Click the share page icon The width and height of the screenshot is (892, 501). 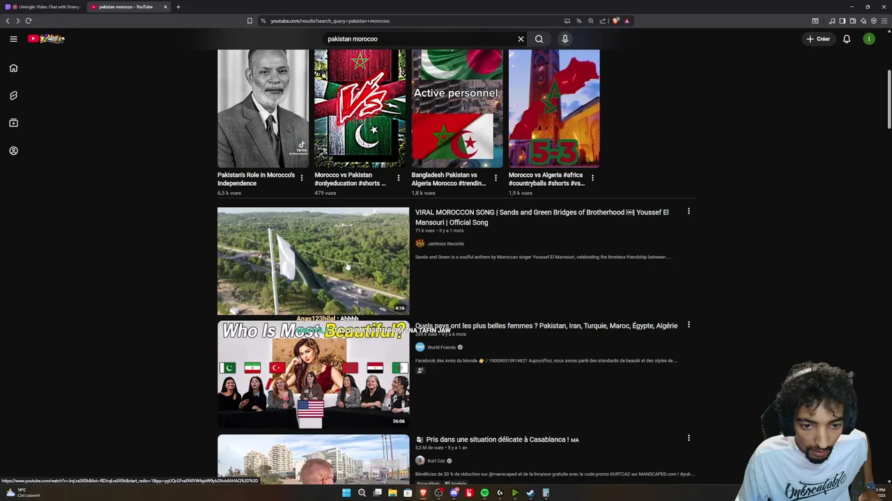[603, 21]
